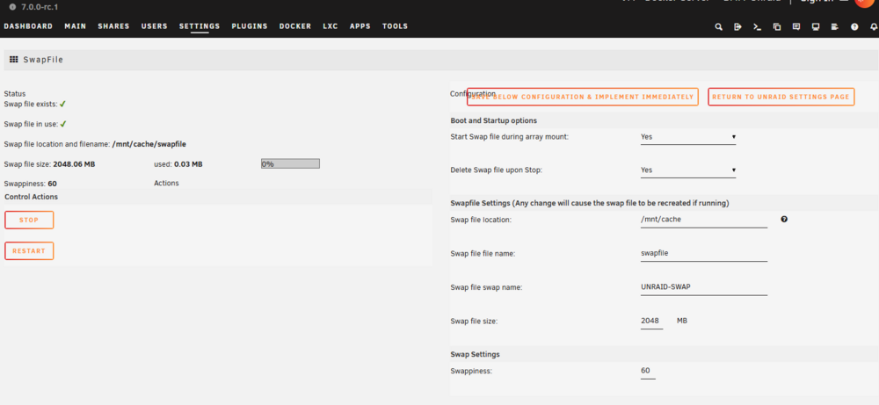
Task: Select the Settings menu item
Action: pyautogui.click(x=200, y=26)
